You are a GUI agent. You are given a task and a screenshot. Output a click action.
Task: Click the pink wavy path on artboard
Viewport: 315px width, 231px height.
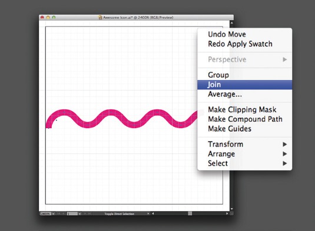111,113
